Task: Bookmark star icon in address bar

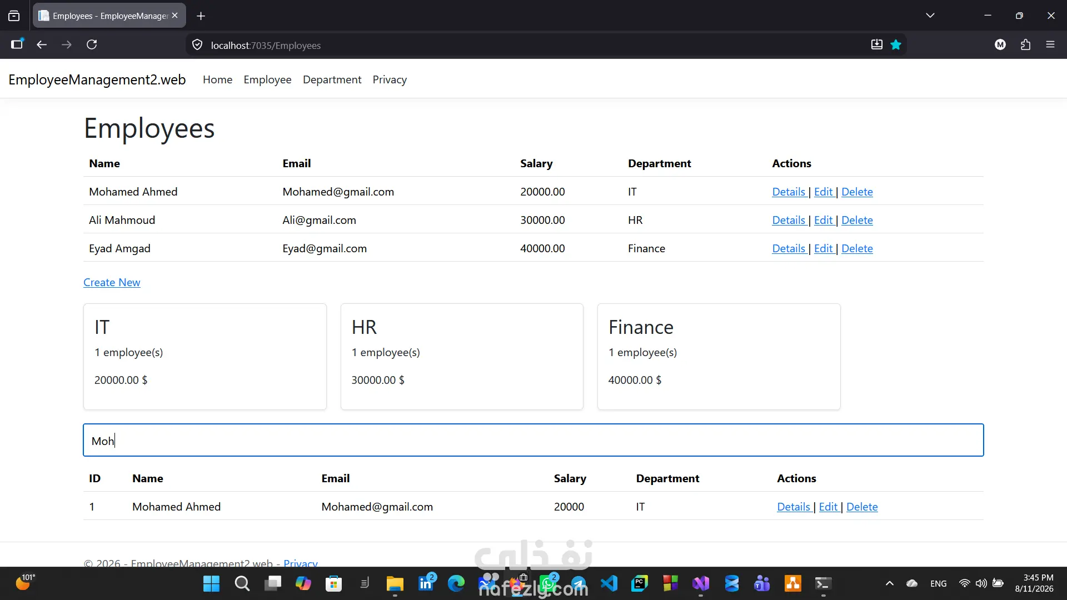Action: [x=896, y=45]
